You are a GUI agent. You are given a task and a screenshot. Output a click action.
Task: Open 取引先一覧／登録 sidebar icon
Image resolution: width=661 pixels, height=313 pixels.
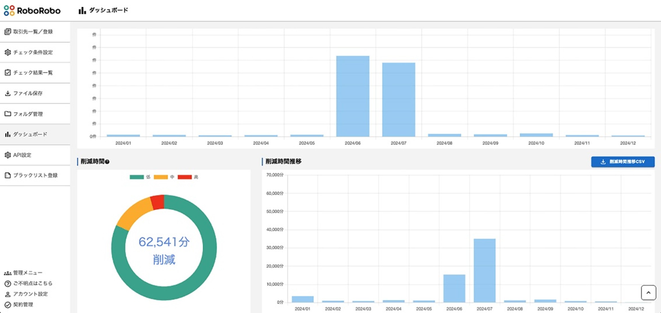tap(8, 32)
